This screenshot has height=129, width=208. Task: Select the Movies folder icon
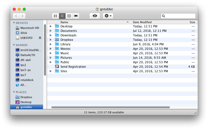click(x=57, y=49)
